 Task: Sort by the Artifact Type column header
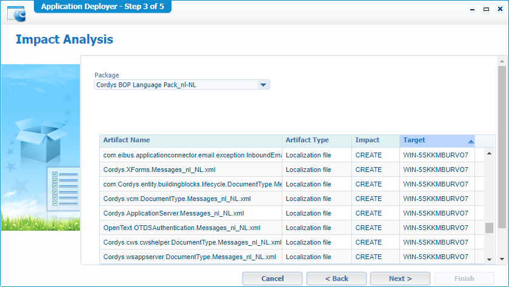click(317, 140)
